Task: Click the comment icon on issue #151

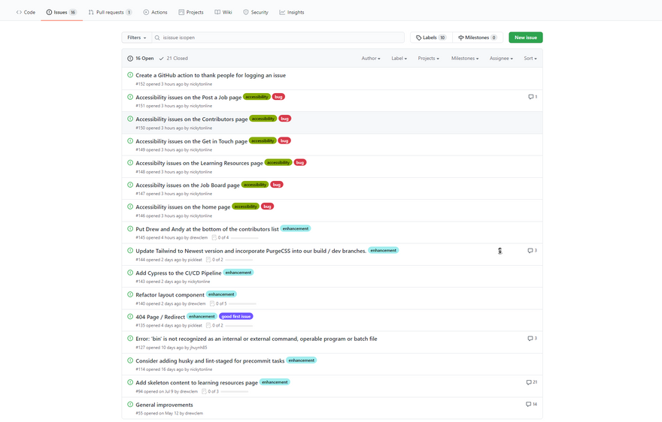Action: coord(530,97)
